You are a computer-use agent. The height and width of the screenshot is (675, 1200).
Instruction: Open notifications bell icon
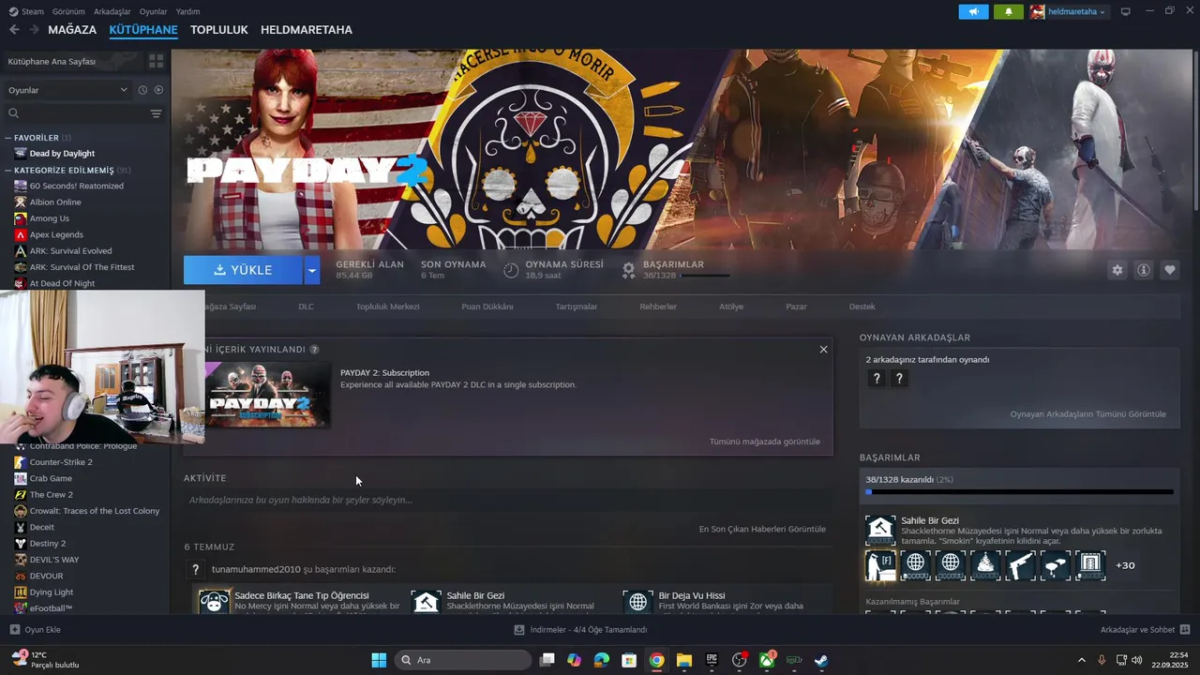tap(1009, 11)
